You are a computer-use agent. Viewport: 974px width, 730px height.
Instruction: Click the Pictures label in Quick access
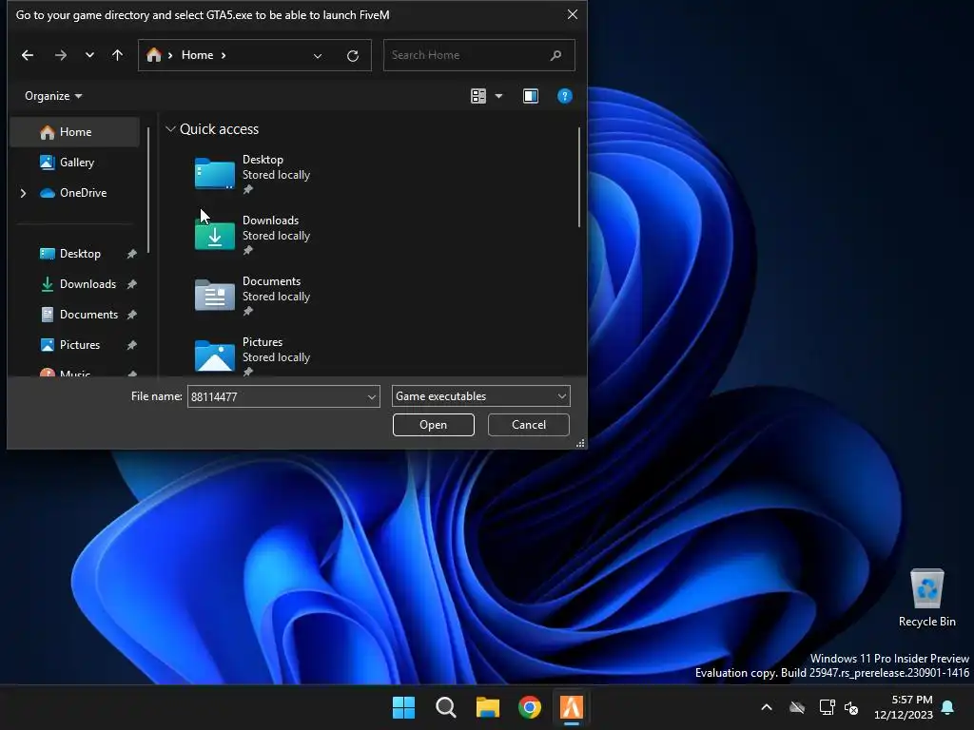(x=263, y=342)
